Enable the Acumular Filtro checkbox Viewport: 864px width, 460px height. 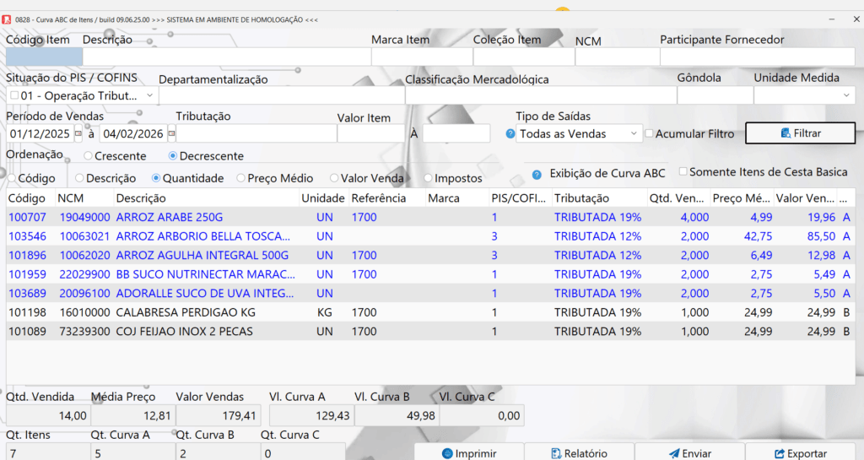(649, 133)
